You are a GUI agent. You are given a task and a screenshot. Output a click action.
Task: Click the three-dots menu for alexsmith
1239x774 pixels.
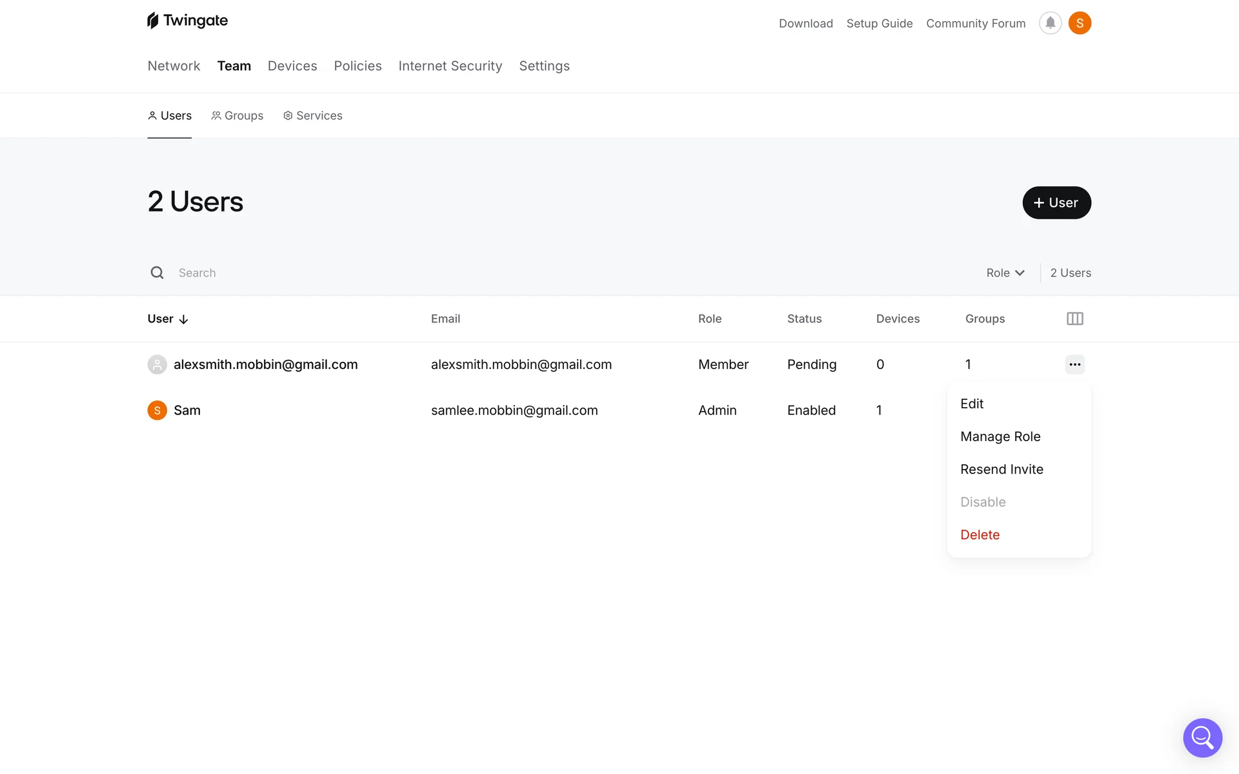(x=1074, y=364)
